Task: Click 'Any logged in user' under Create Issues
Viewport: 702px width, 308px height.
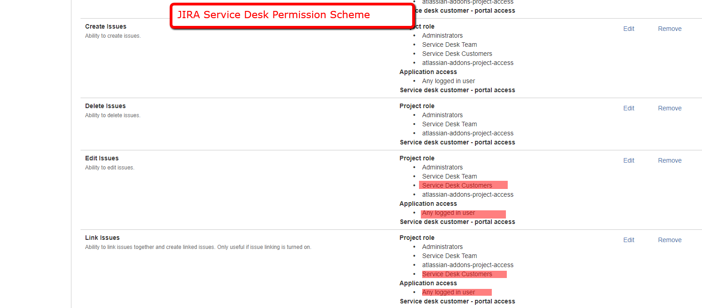Action: click(x=449, y=81)
